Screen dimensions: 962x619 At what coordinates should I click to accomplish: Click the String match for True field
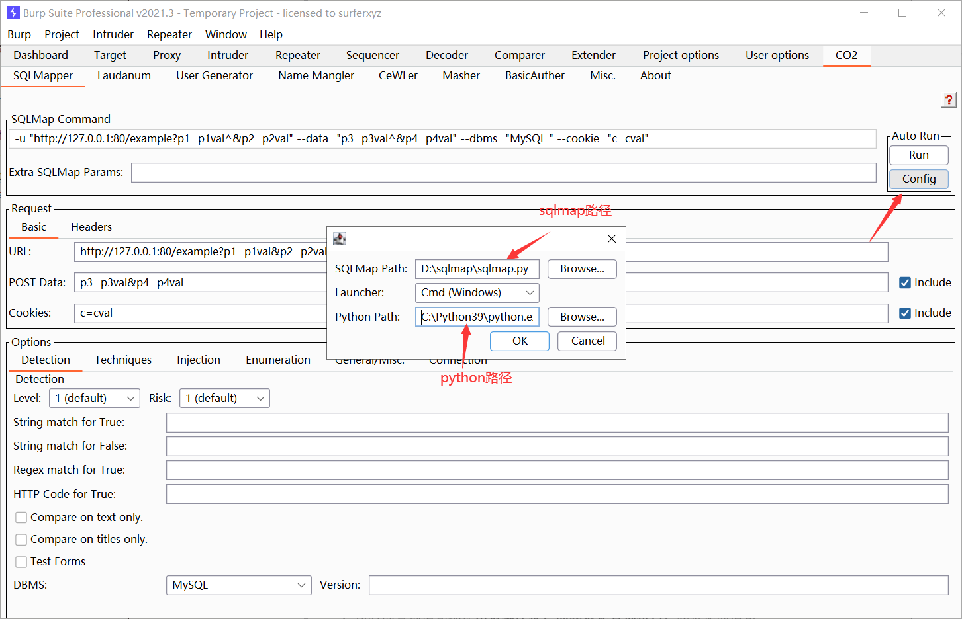tap(557, 422)
